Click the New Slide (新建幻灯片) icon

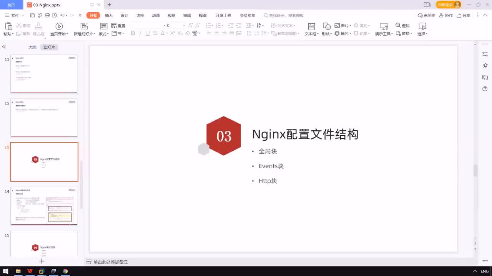click(x=84, y=26)
